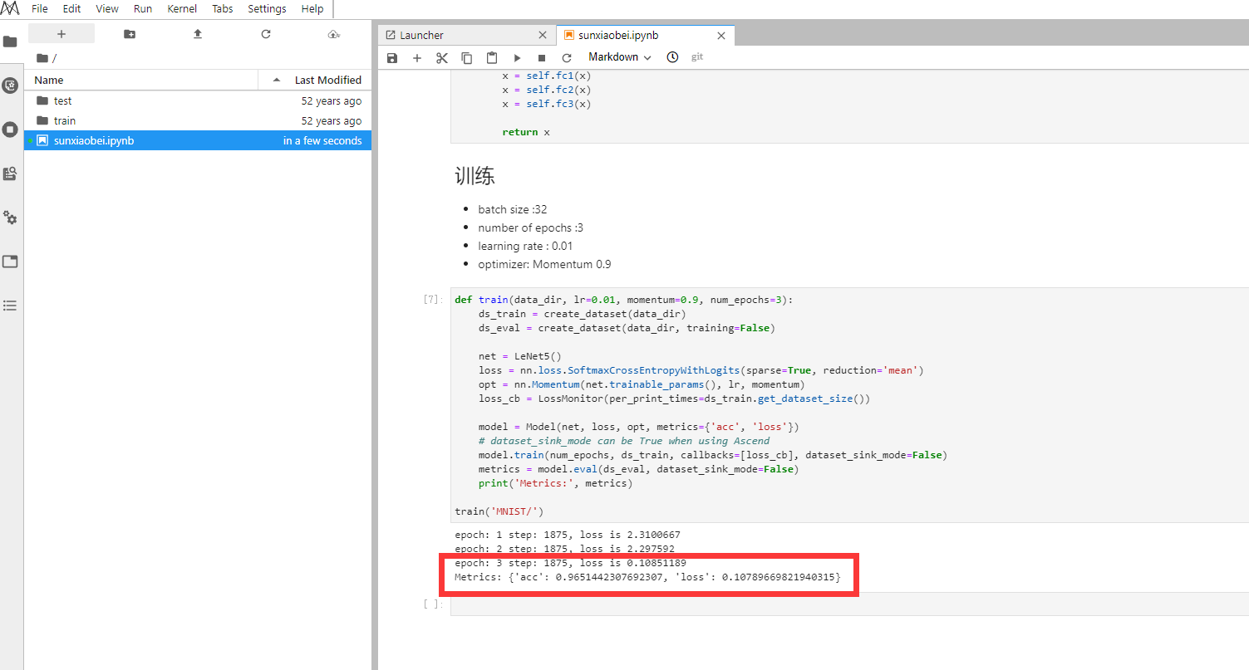1249x670 pixels.
Task: Close the Launcher tab
Action: click(x=543, y=36)
